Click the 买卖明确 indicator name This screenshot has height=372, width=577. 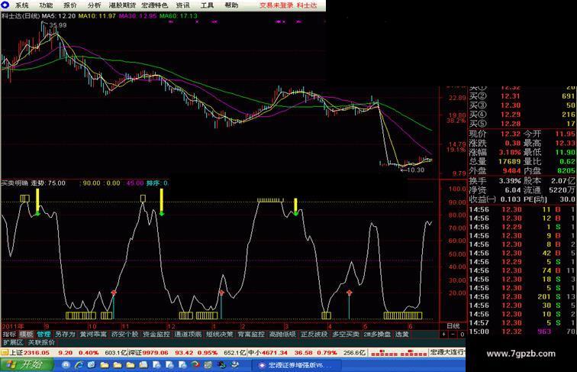[x=14, y=183]
